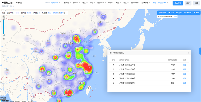Open the 行业 industry filter
This screenshot has height=102, width=201.
(92, 3)
